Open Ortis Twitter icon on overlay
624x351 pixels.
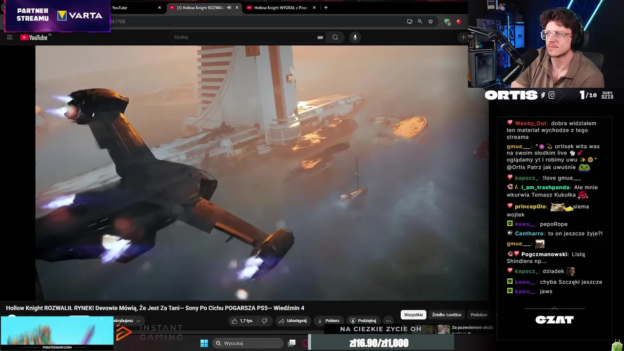(543, 95)
